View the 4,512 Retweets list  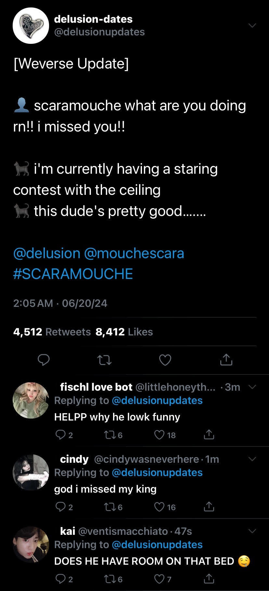[52, 332]
